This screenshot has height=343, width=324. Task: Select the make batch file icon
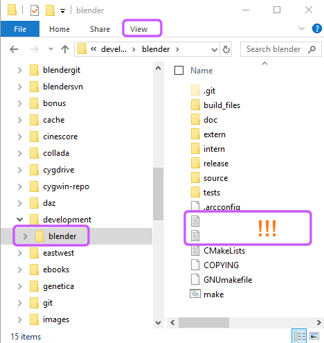pos(195,294)
